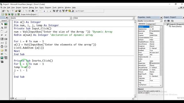Screen dimensions: 184x103
Task: Collapse the Project1 tree node
Action: (x=165, y=24)
